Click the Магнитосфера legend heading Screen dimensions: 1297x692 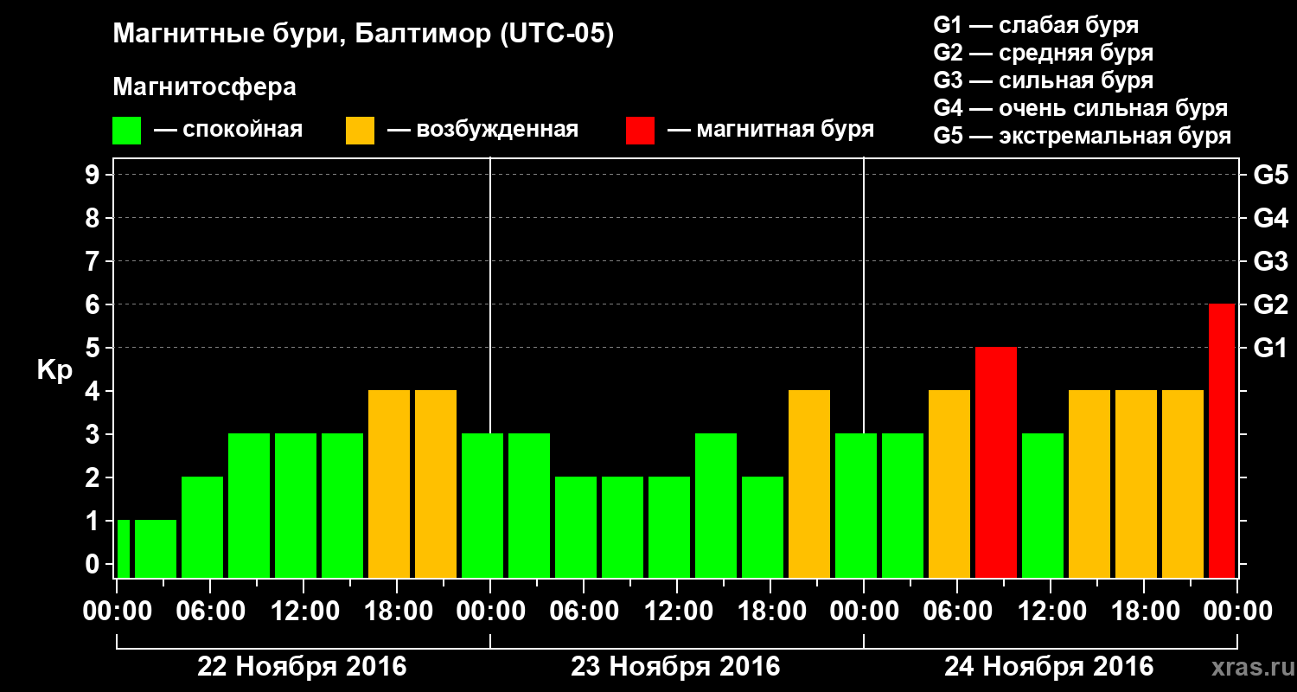205,87
